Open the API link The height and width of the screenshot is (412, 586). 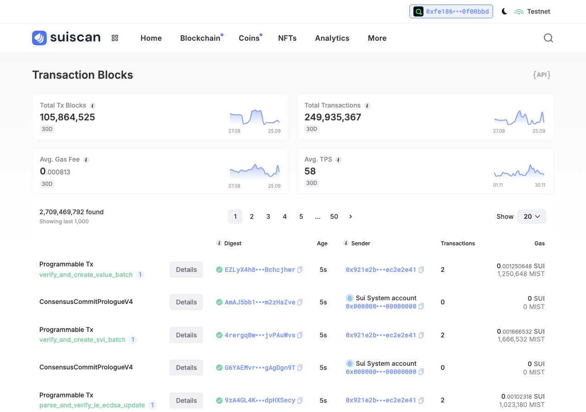pos(542,75)
